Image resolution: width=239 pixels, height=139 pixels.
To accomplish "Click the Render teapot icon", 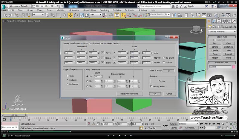I will coord(234,15).
